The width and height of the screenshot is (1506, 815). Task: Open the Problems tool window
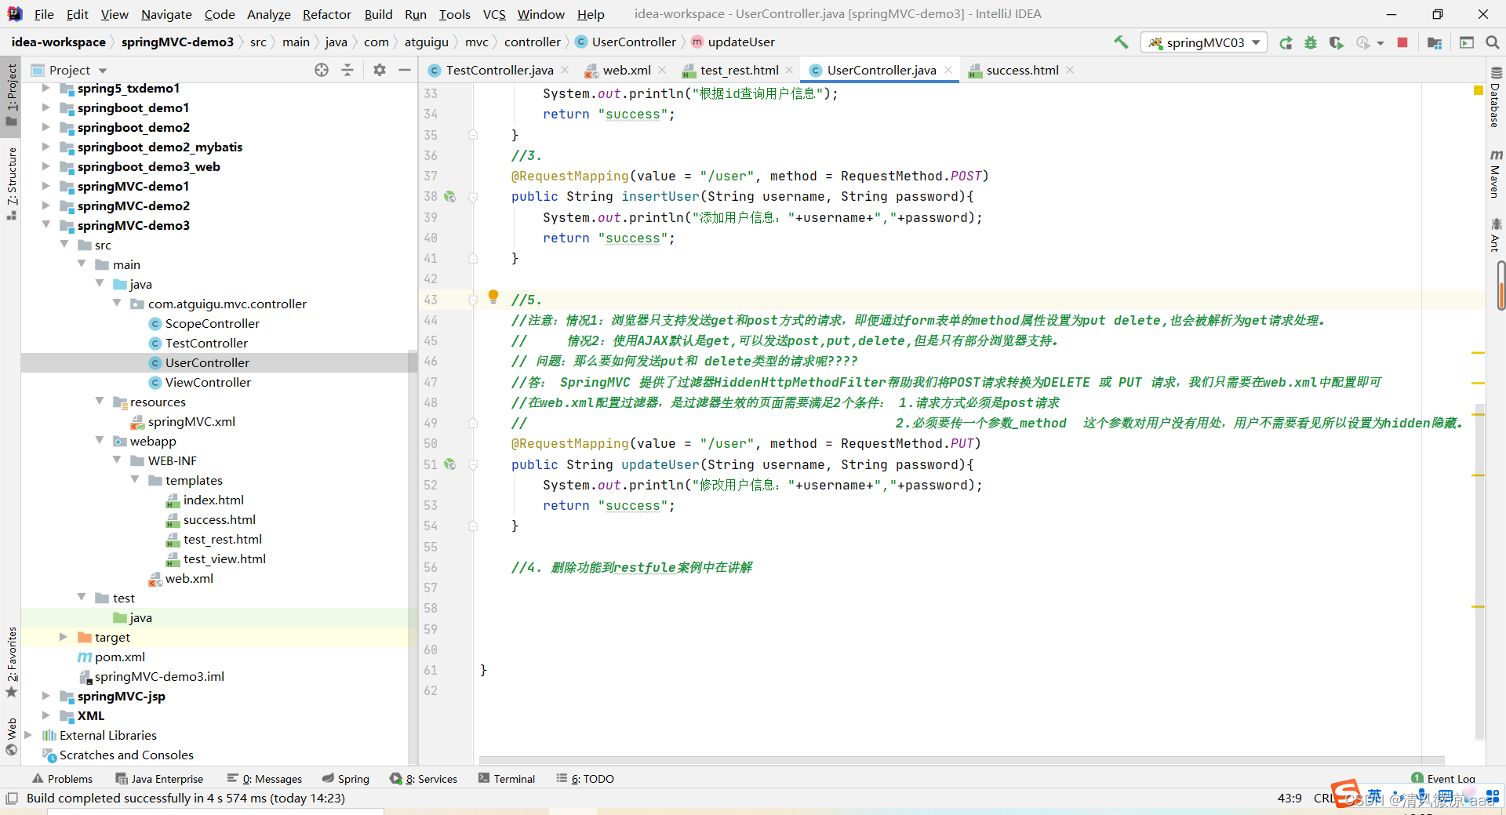tap(62, 779)
